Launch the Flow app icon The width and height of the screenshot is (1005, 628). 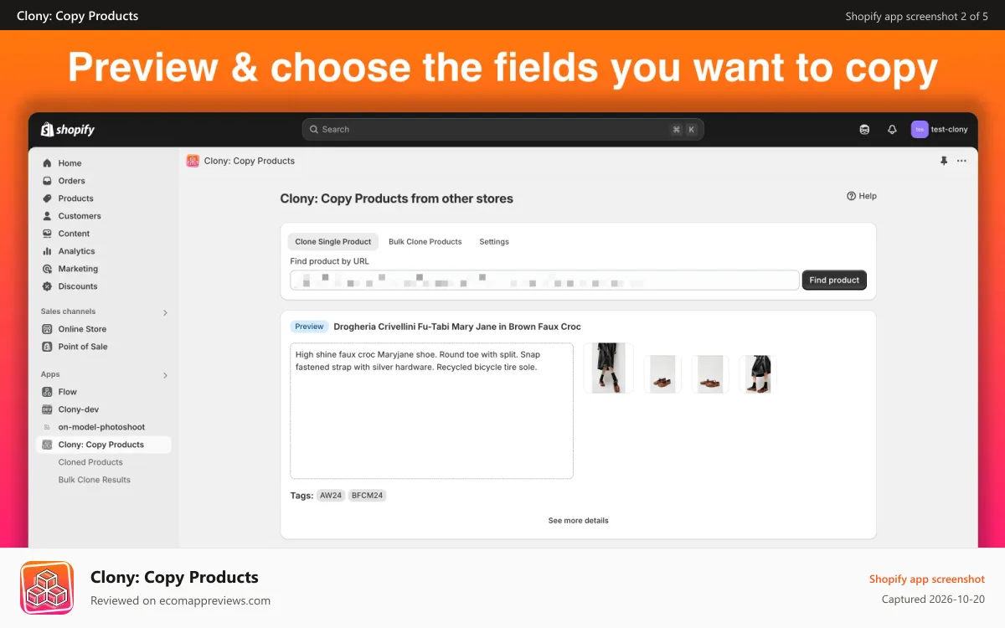coord(48,392)
